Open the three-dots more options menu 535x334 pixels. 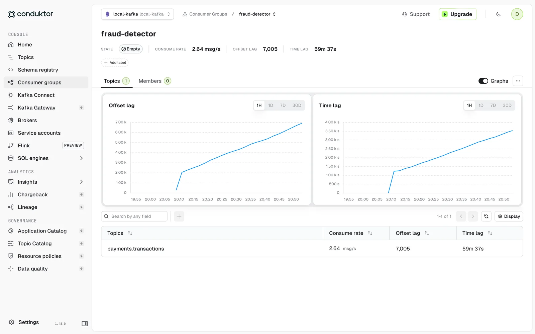(518, 81)
